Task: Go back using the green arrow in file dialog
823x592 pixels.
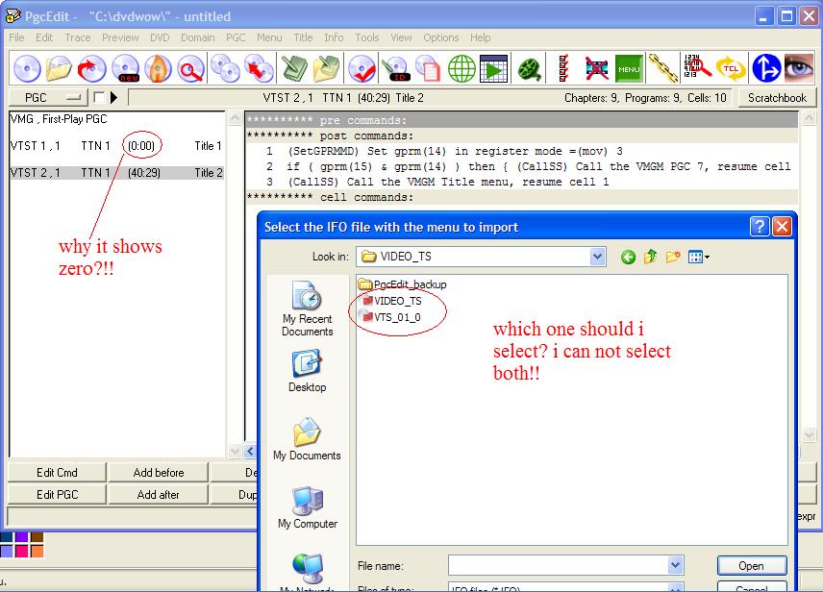Action: point(628,257)
